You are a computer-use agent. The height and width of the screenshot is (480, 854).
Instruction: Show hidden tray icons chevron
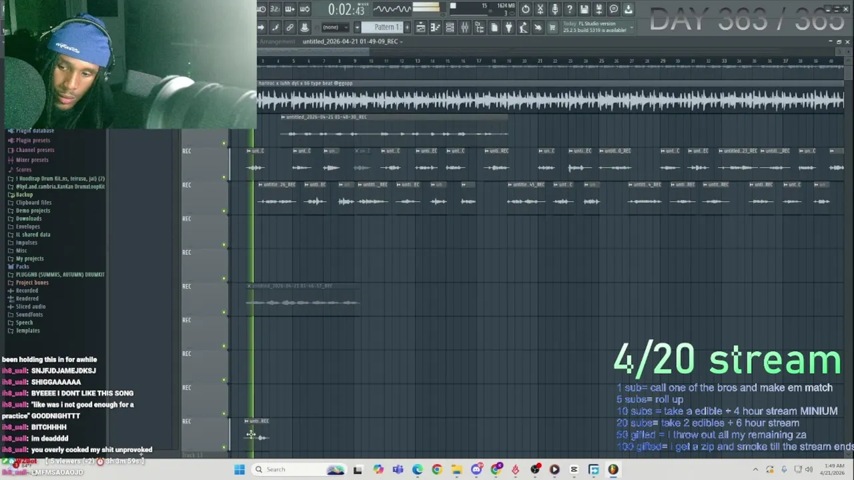pos(755,469)
